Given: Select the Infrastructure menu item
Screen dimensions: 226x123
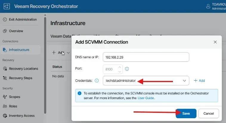Looking at the screenshot, I should coord(19,50).
